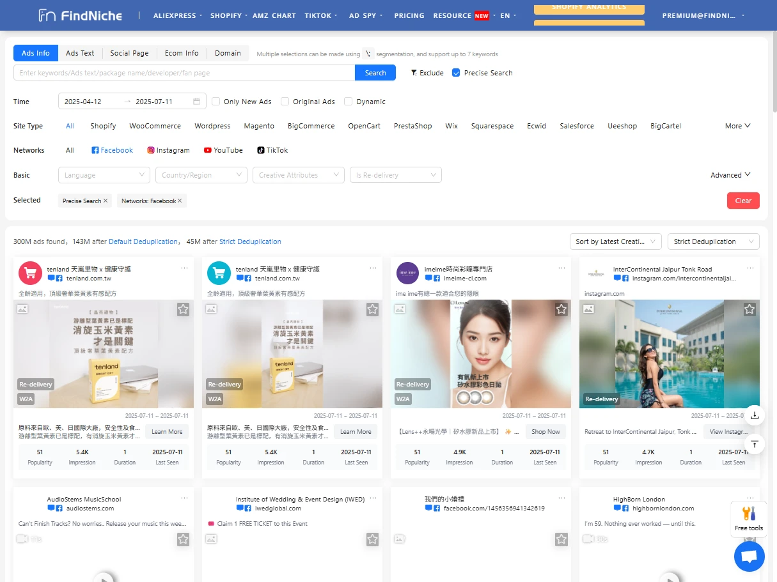Image resolution: width=777 pixels, height=582 pixels.
Task: Open more options on AudioStems MusicSchool card
Action: click(x=184, y=498)
